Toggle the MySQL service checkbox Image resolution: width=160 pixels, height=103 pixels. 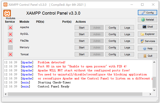click(10, 34)
